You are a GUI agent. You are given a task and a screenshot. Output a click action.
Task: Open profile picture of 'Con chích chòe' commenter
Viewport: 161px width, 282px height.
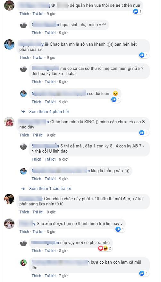pyautogui.click(x=9, y=199)
